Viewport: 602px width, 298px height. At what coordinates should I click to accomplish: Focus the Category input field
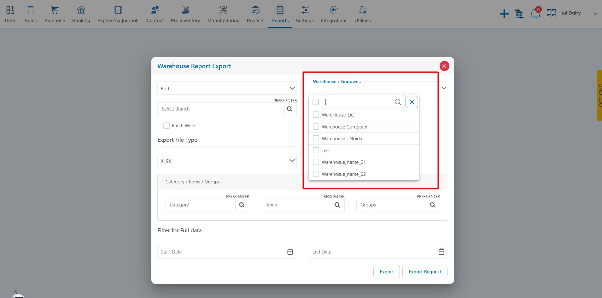(201, 205)
